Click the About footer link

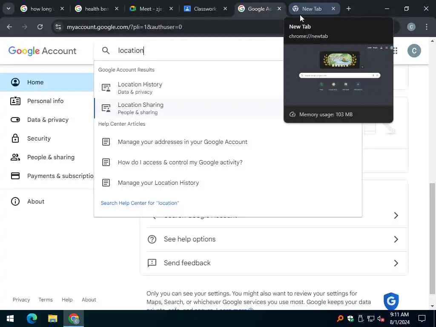[x=89, y=299]
